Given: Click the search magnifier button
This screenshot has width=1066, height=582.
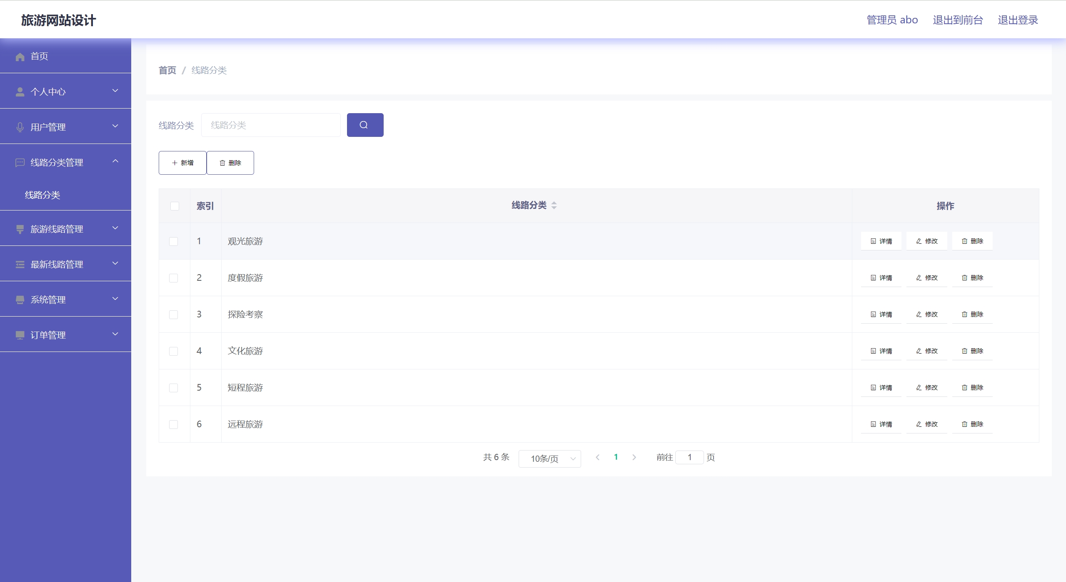Looking at the screenshot, I should 364,125.
